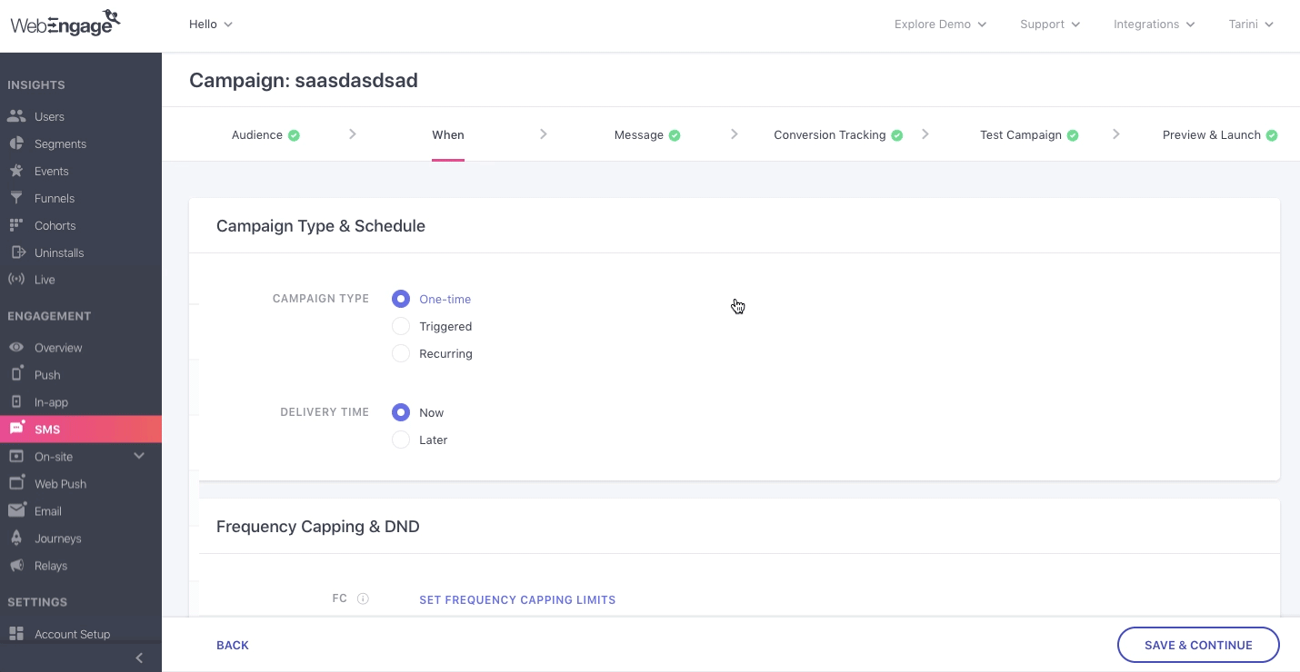Open Users via its sidebar icon

point(16,116)
